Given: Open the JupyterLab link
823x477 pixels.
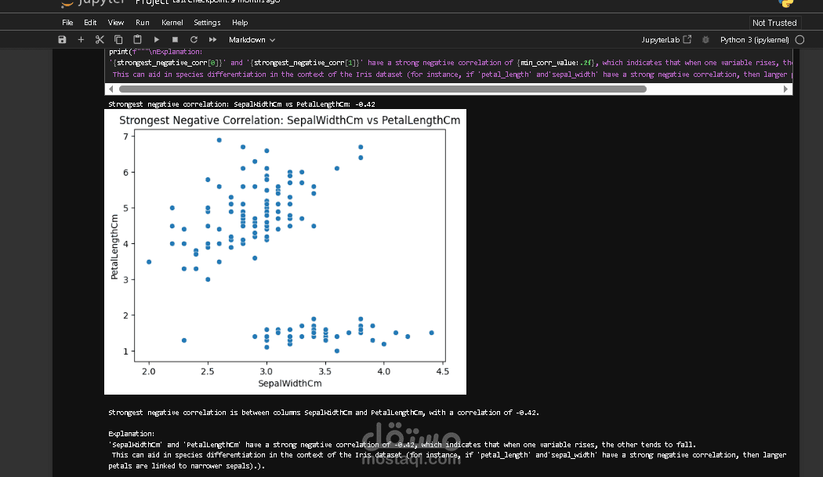Looking at the screenshot, I should click(x=666, y=40).
